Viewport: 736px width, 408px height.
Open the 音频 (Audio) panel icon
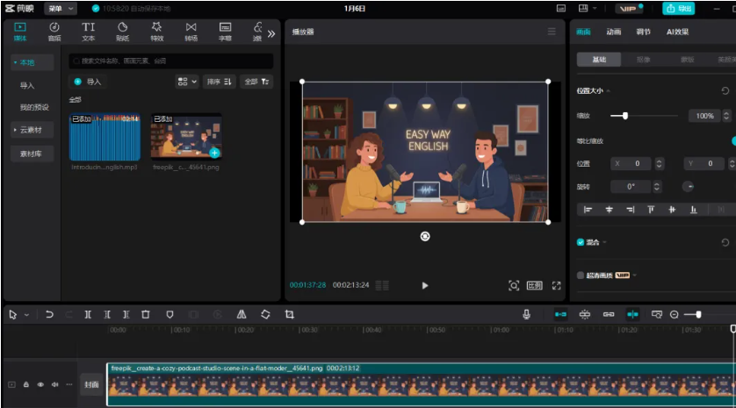click(54, 32)
